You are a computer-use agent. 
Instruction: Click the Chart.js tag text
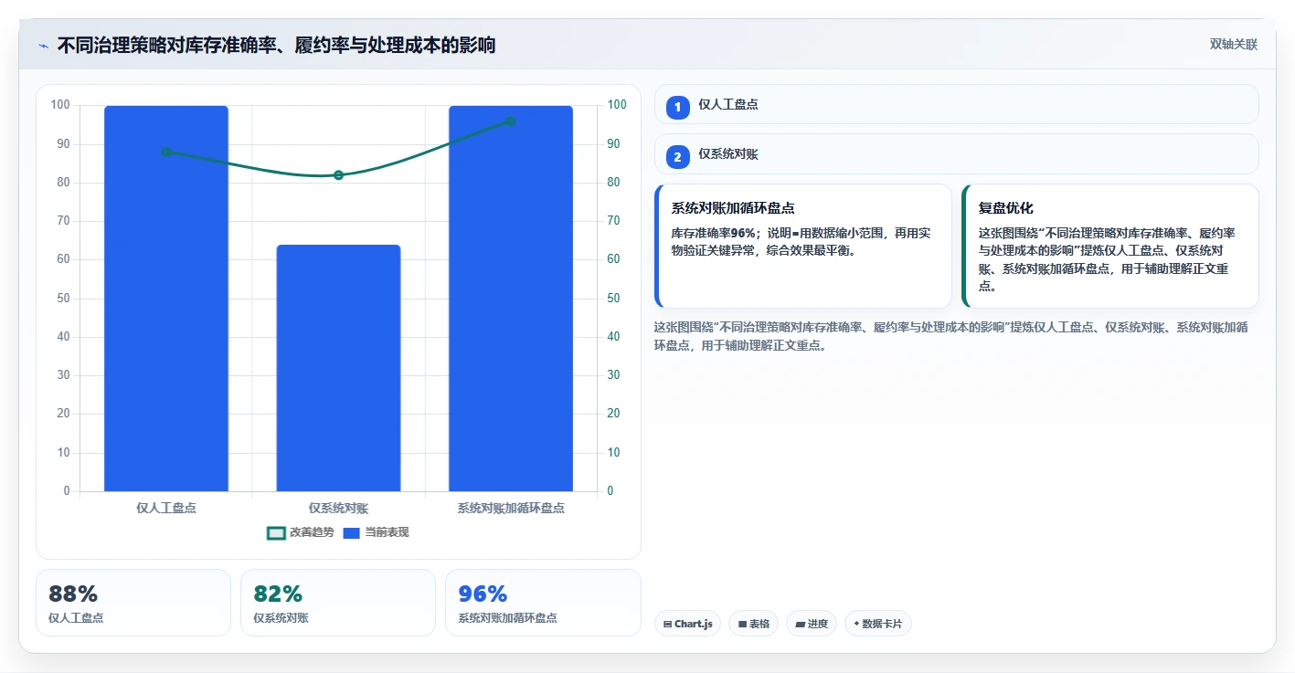coord(693,625)
